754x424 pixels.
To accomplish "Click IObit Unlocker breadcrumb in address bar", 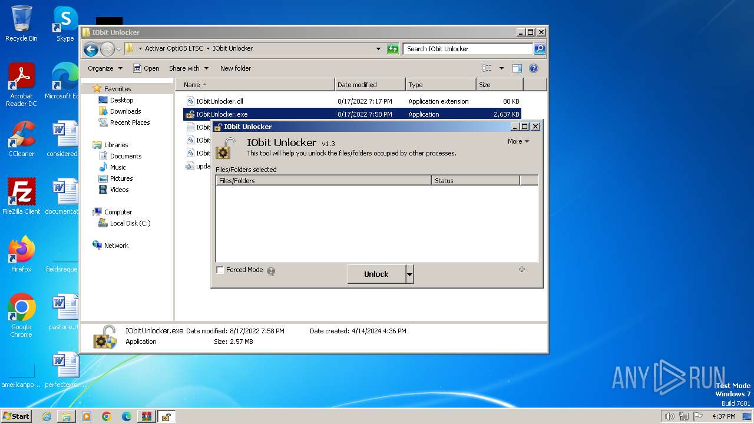I will (x=233, y=49).
